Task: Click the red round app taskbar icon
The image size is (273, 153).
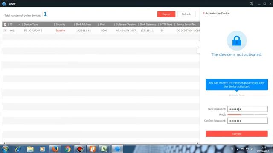Action: [80, 149]
